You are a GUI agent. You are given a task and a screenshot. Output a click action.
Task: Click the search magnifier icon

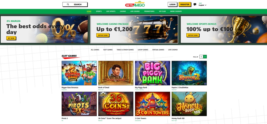point(68,5)
